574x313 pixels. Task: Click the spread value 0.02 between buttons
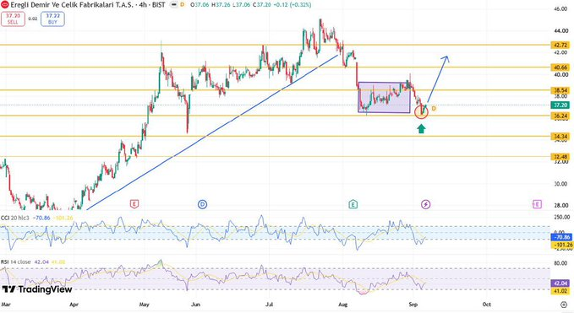click(x=33, y=19)
